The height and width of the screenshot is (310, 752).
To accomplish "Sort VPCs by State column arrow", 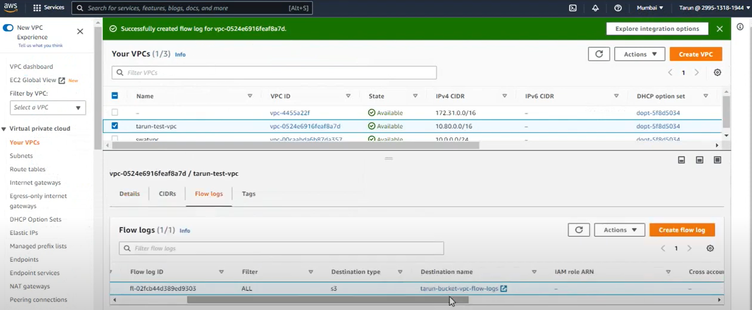I will click(x=415, y=96).
